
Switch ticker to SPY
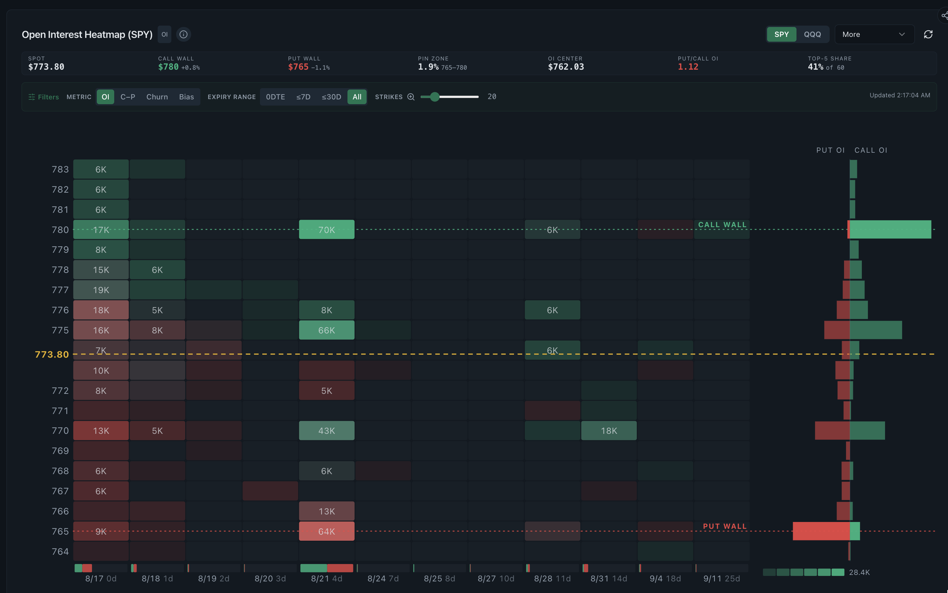coord(781,35)
